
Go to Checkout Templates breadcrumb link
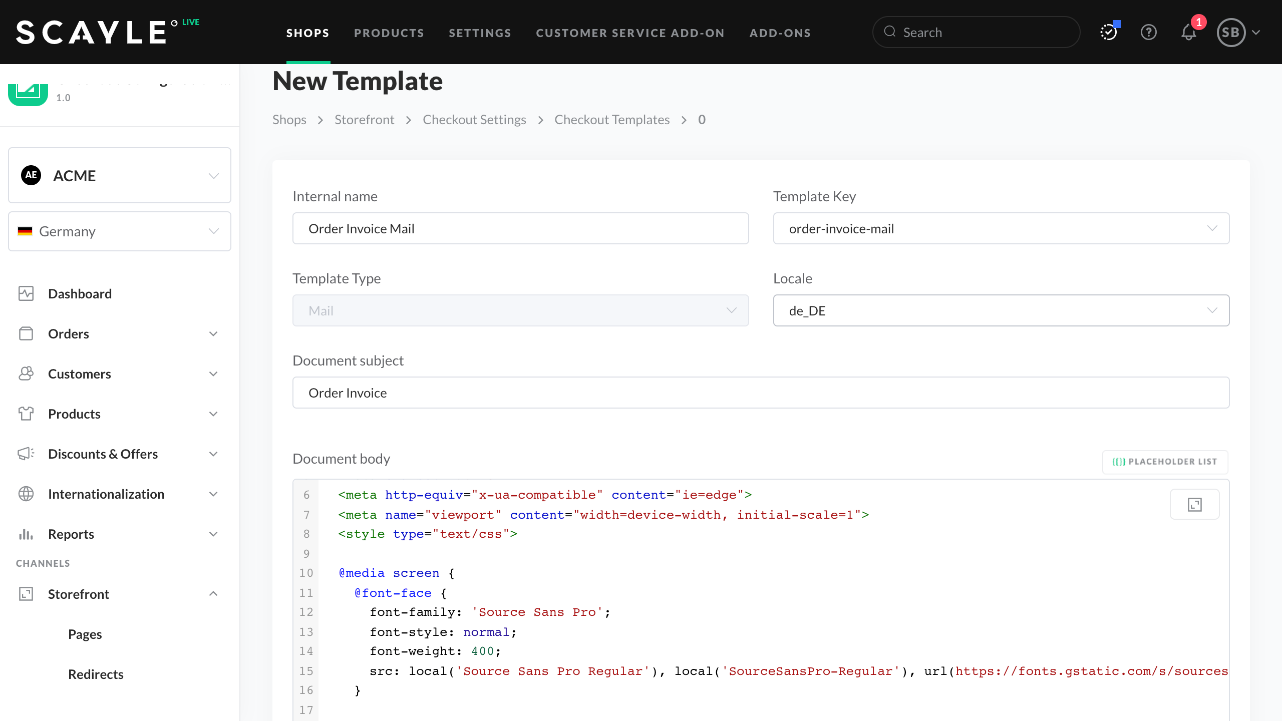point(611,120)
